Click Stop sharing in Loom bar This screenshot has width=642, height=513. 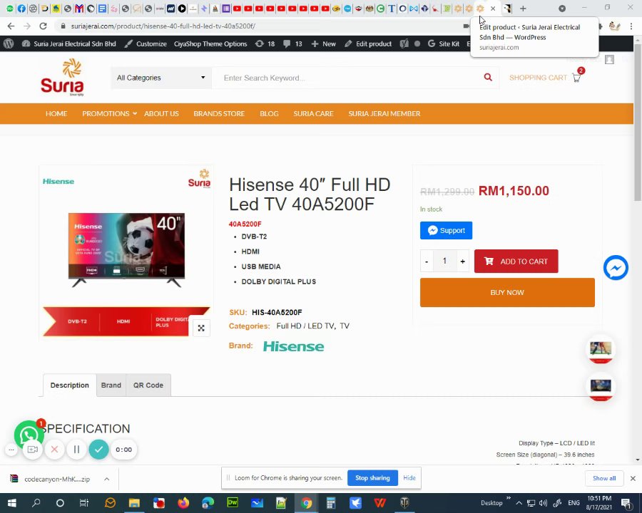(x=372, y=478)
